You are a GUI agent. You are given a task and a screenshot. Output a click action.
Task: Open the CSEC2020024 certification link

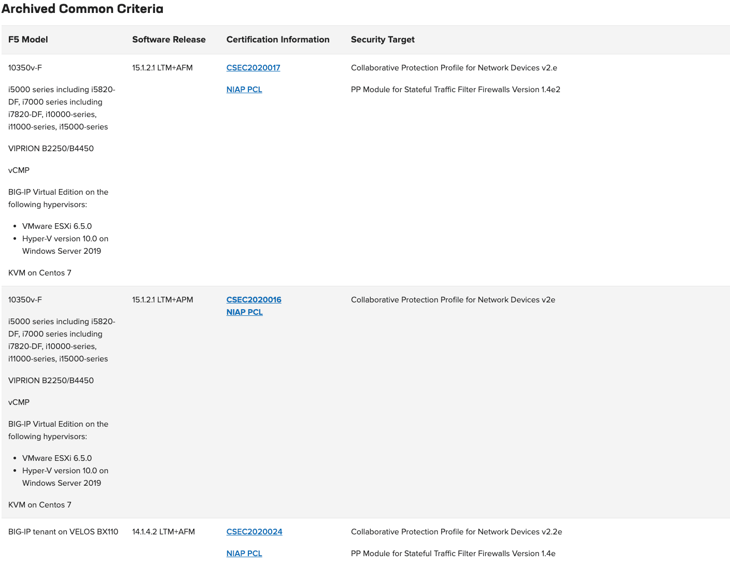[254, 531]
